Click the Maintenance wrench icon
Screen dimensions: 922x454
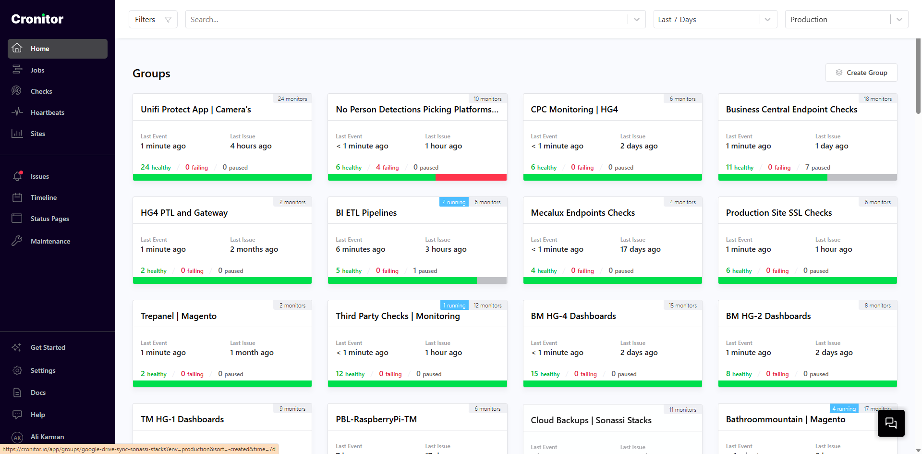pyautogui.click(x=17, y=241)
